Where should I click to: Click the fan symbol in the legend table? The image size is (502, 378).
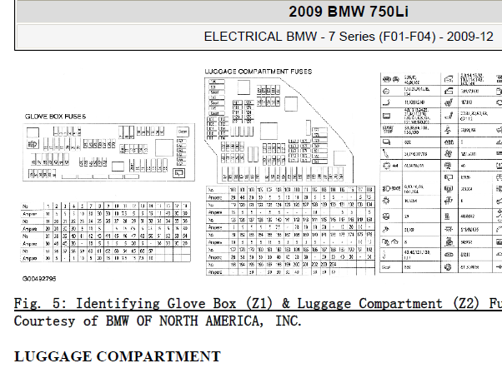point(449,154)
